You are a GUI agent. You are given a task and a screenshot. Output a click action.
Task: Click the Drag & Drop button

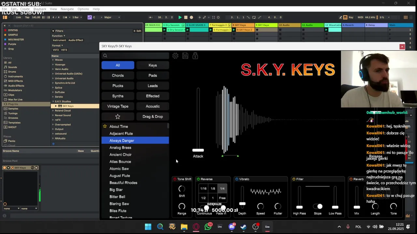click(152, 116)
